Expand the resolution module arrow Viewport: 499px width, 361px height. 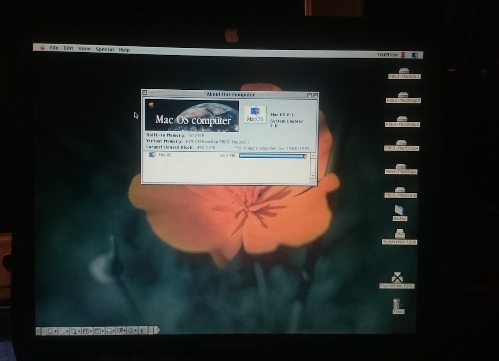coord(103,331)
